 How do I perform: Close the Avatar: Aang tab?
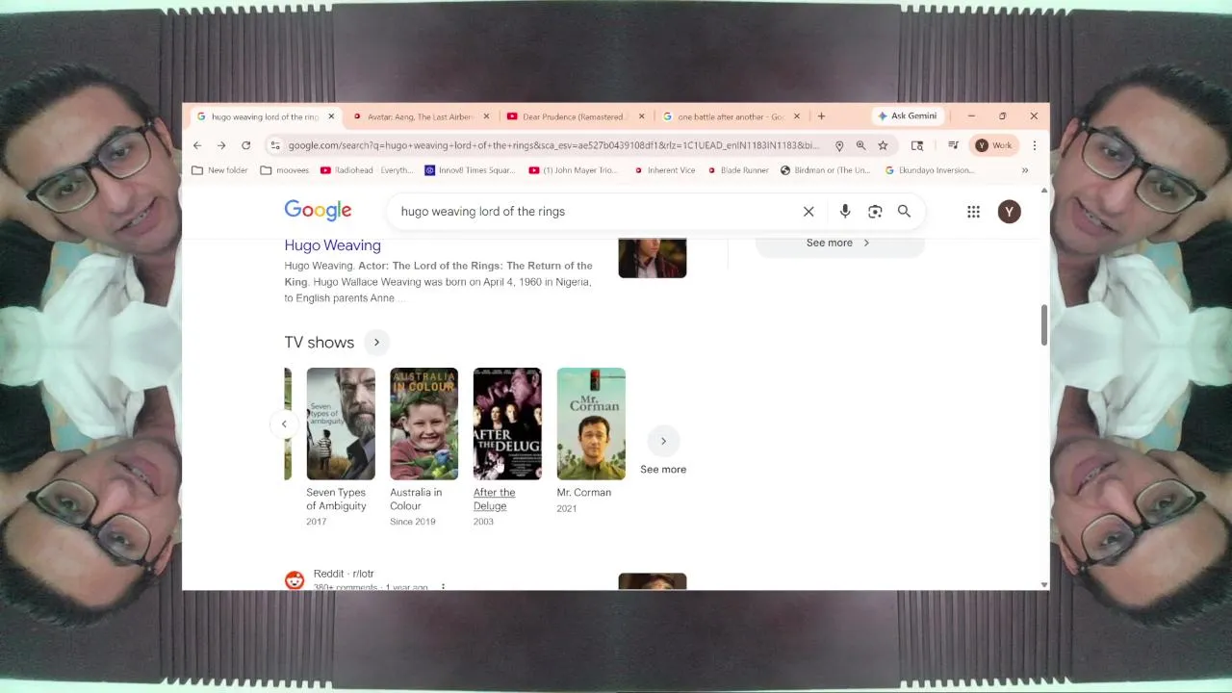pos(486,116)
